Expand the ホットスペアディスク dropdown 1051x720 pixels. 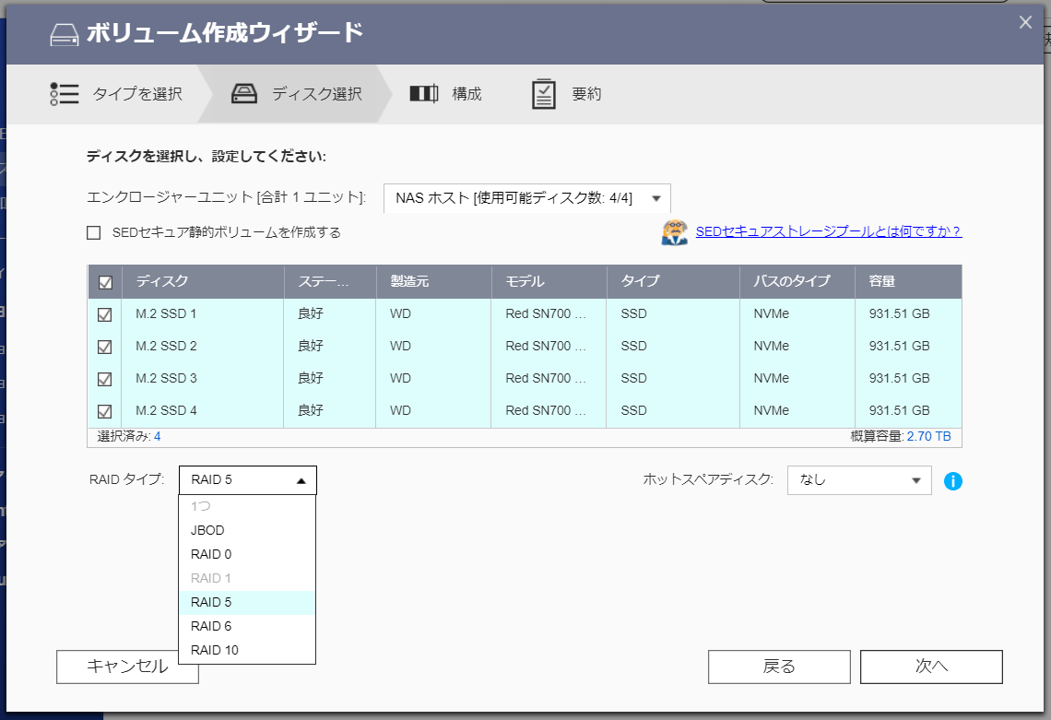pos(858,480)
